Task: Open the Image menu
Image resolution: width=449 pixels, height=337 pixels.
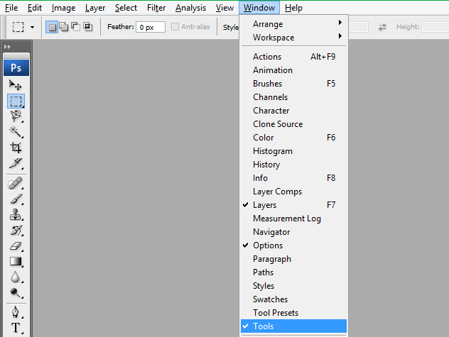Action: (x=63, y=8)
